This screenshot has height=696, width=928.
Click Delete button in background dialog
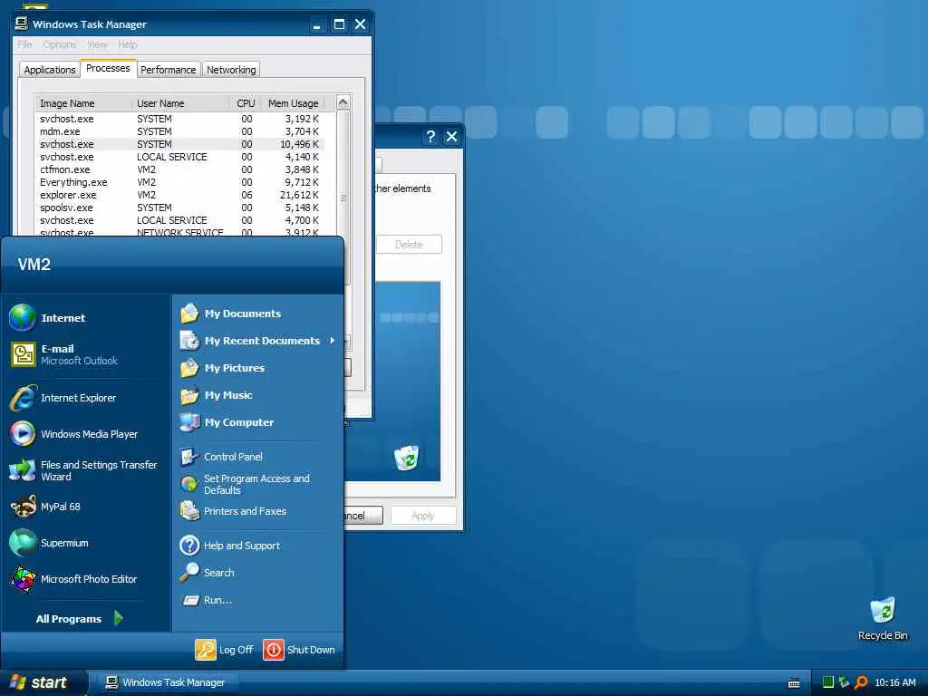point(409,245)
